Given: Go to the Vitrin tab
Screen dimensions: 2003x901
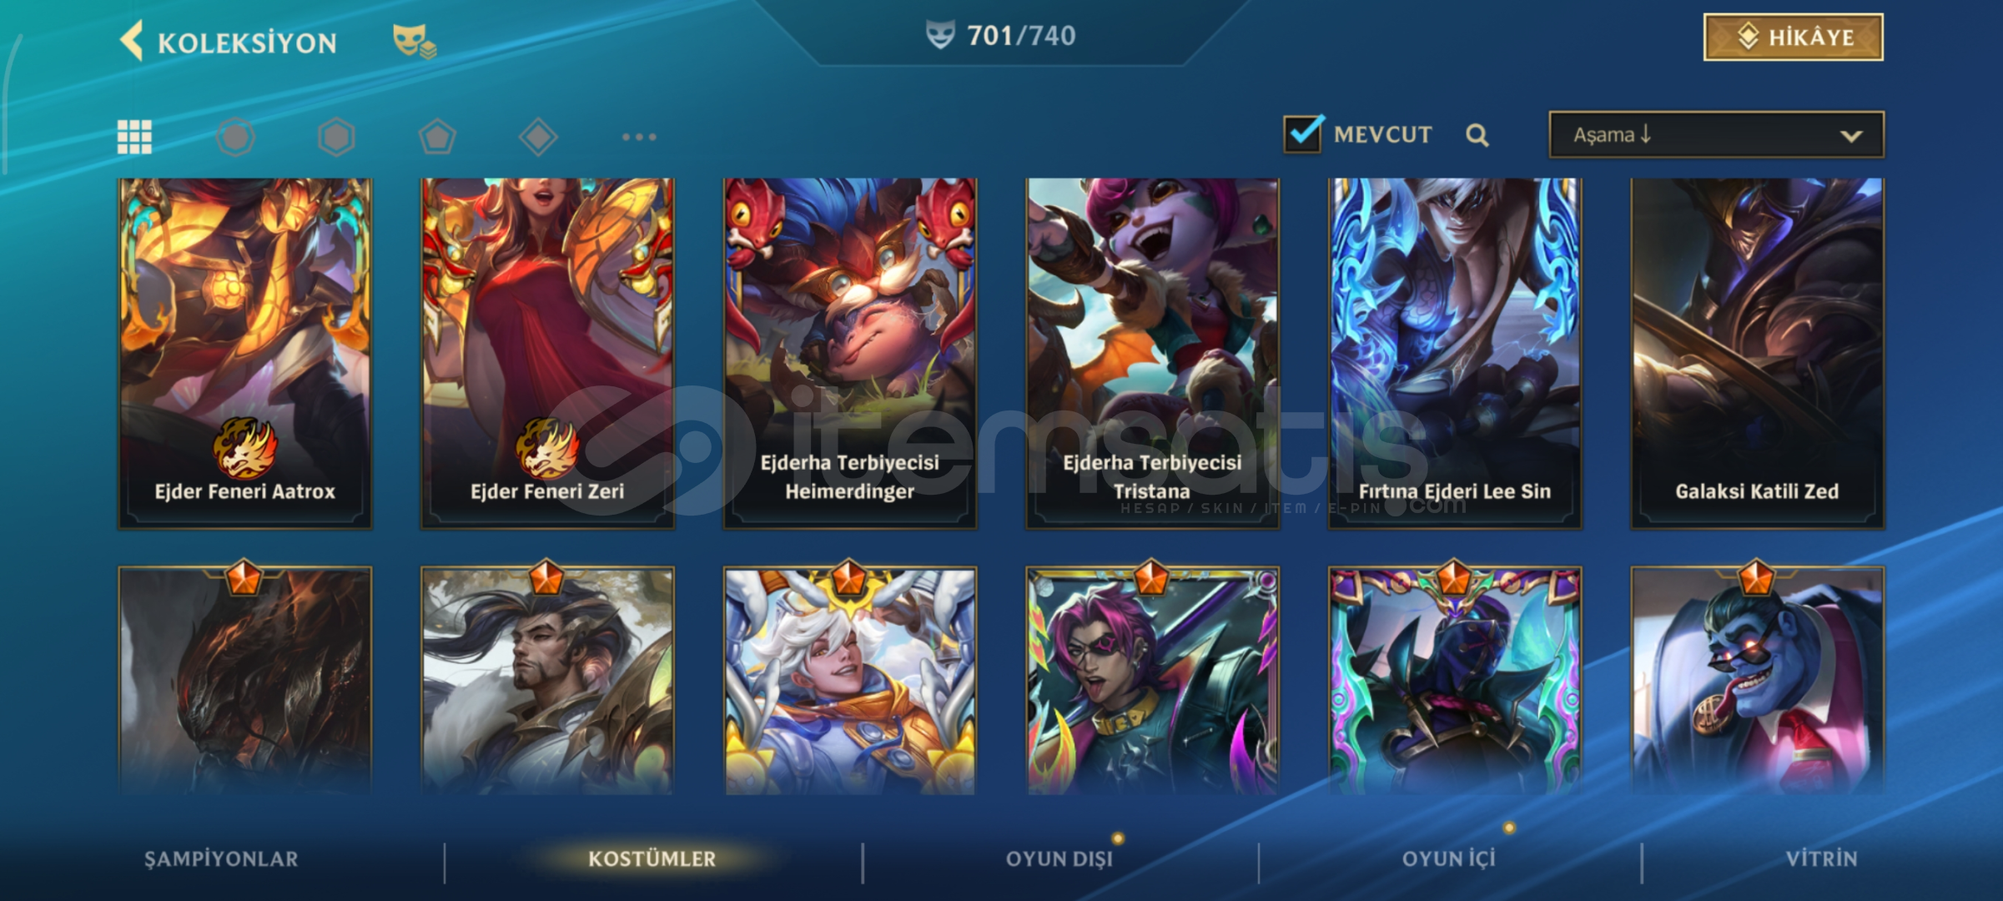Looking at the screenshot, I should (1822, 859).
